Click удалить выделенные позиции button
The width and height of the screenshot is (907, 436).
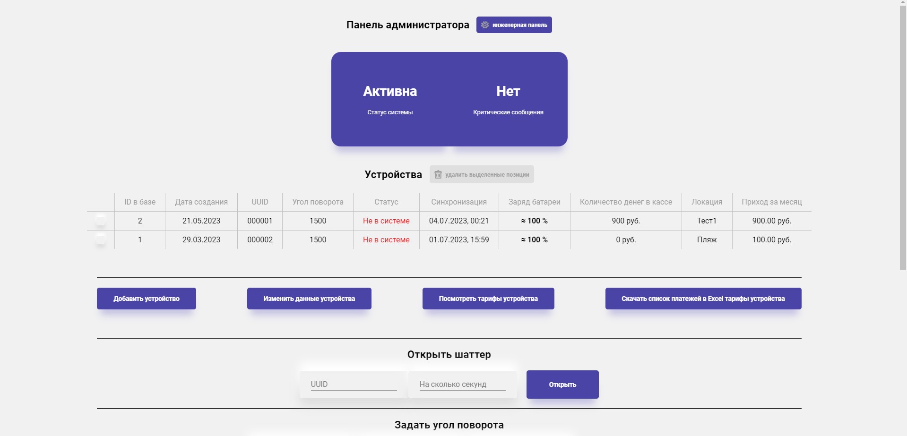(x=482, y=174)
